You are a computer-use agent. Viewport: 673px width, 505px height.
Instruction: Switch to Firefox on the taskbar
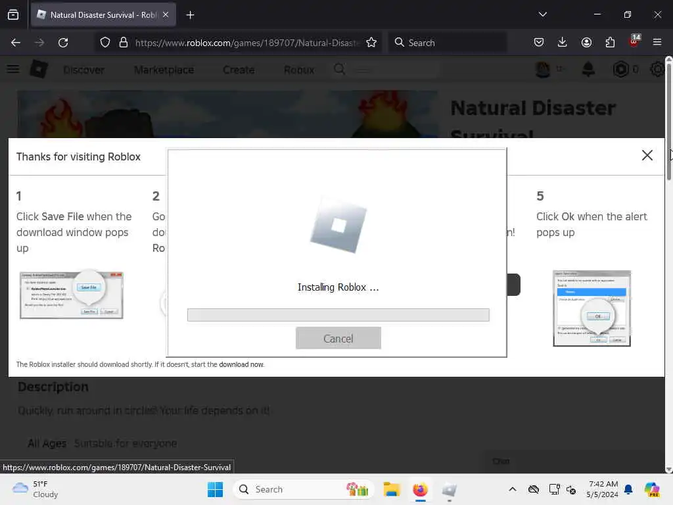coord(420,489)
